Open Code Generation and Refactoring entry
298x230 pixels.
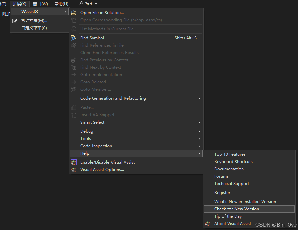[136, 98]
